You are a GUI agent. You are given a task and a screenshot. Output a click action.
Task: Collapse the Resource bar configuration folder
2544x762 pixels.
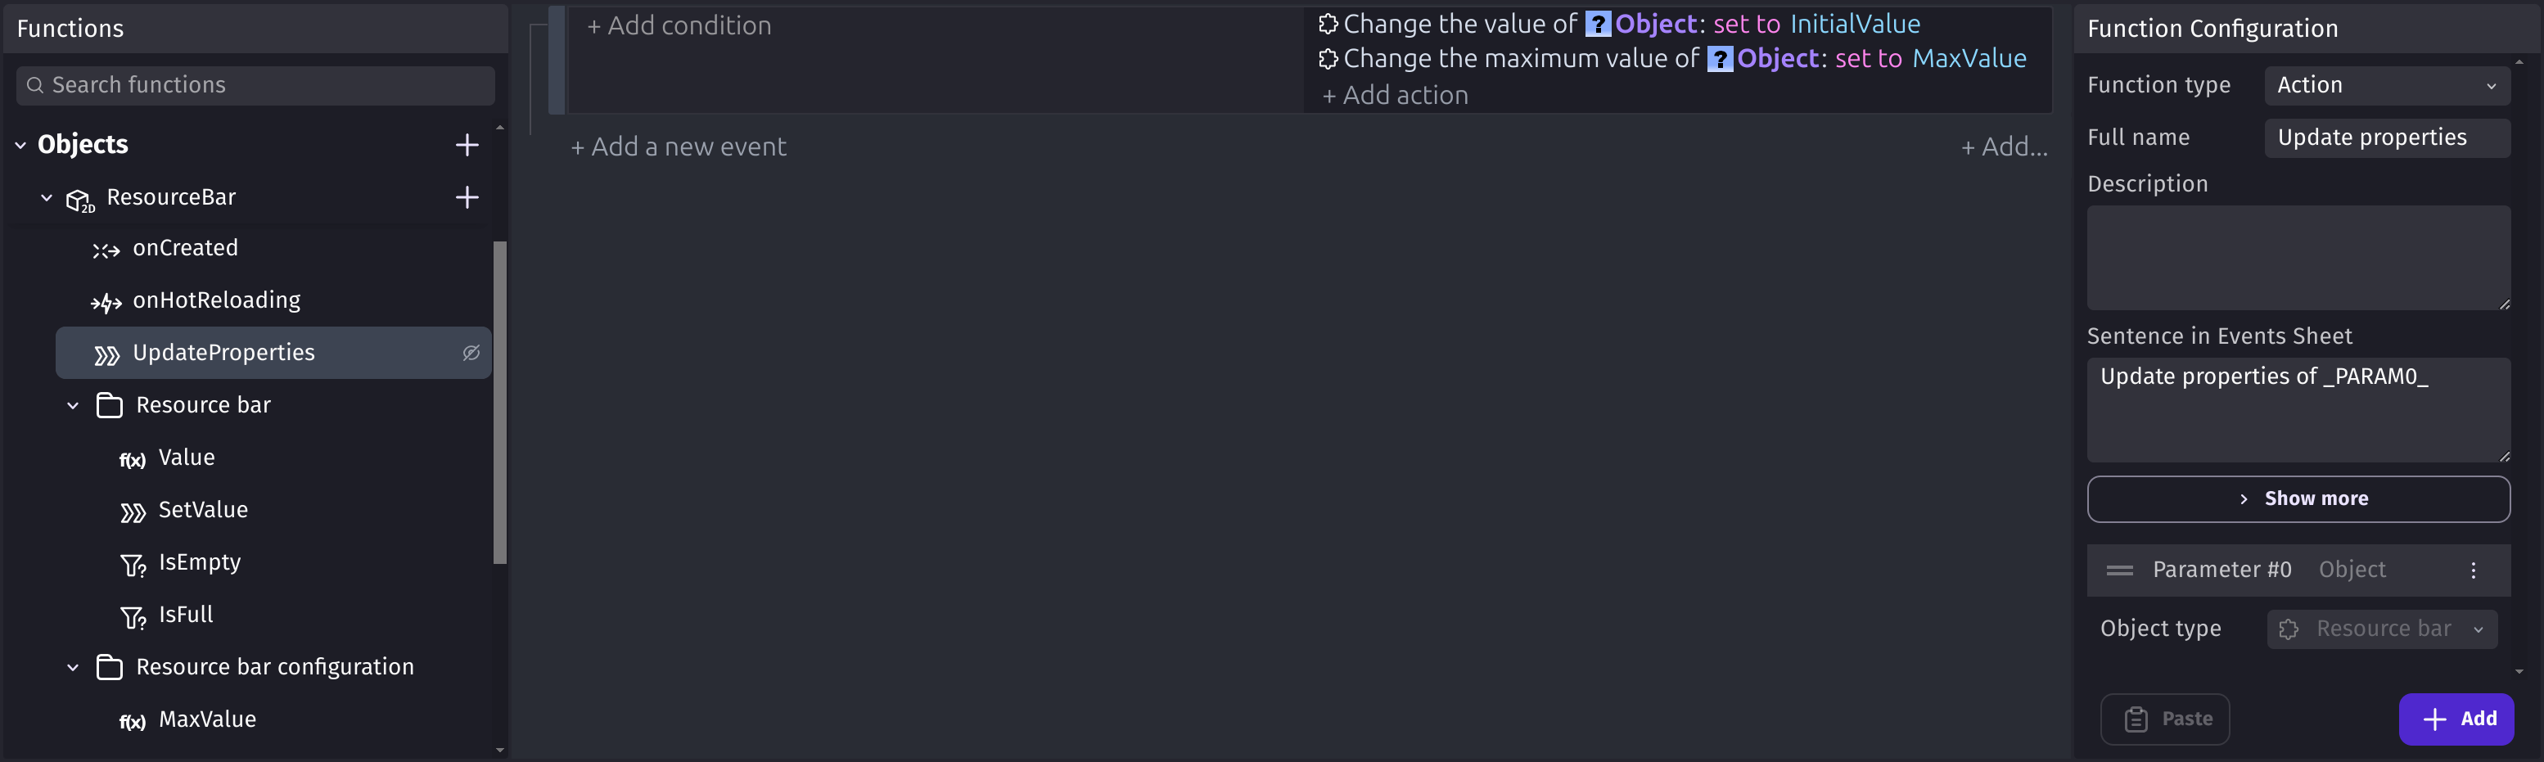[x=73, y=667]
